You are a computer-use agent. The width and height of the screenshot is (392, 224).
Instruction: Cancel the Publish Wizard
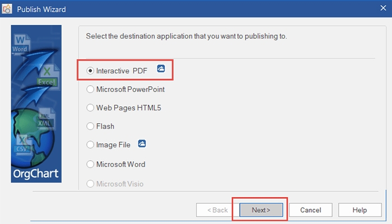click(310, 210)
